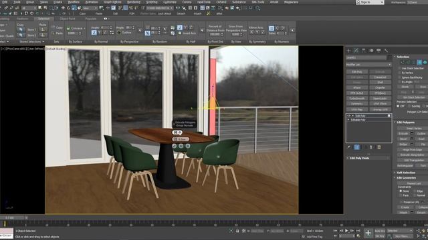Image resolution: width=428 pixels, height=240 pixels.
Task: Expand the Edit Poly Mode rollout
Action: tap(358, 158)
